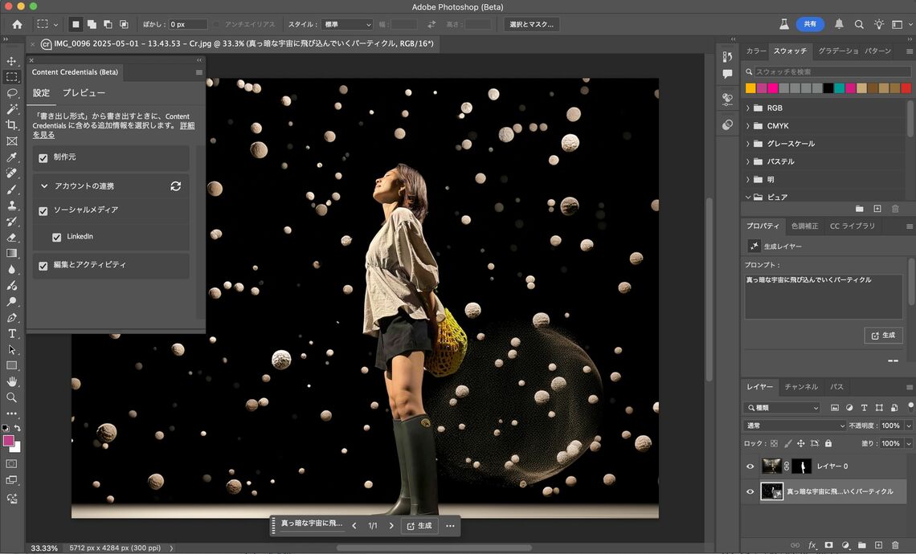
Task: Hide the レイヤー 0 layer visibility eye
Action: tap(750, 466)
